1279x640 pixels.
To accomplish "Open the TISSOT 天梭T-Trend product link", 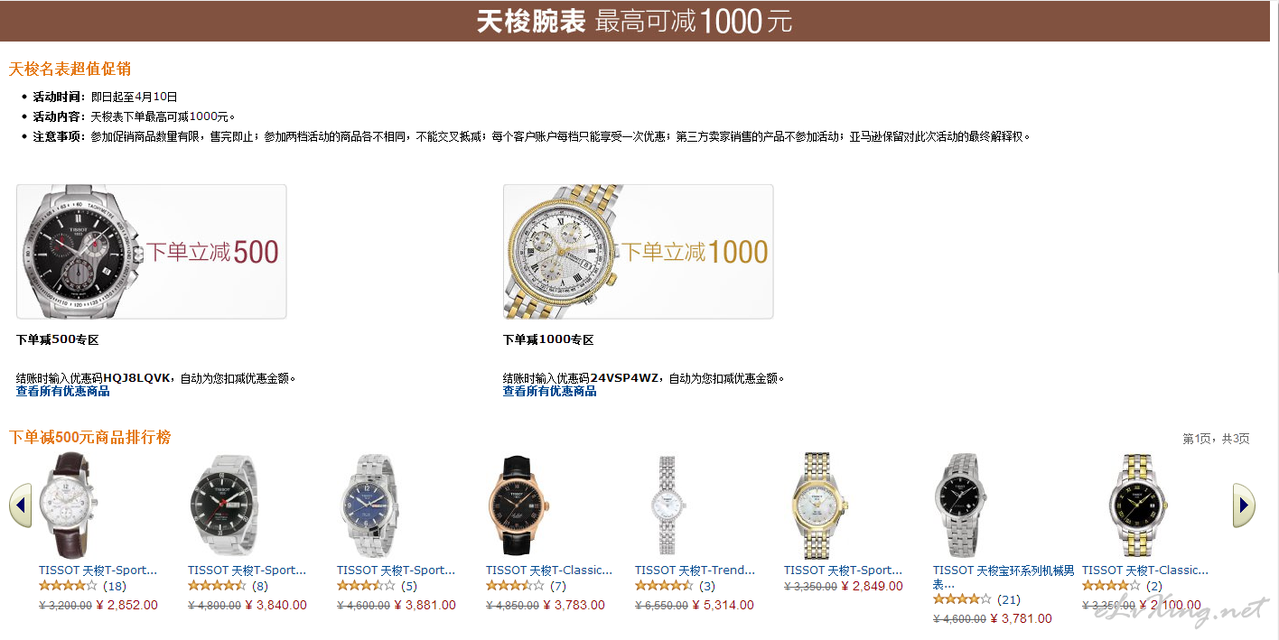I will (695, 570).
